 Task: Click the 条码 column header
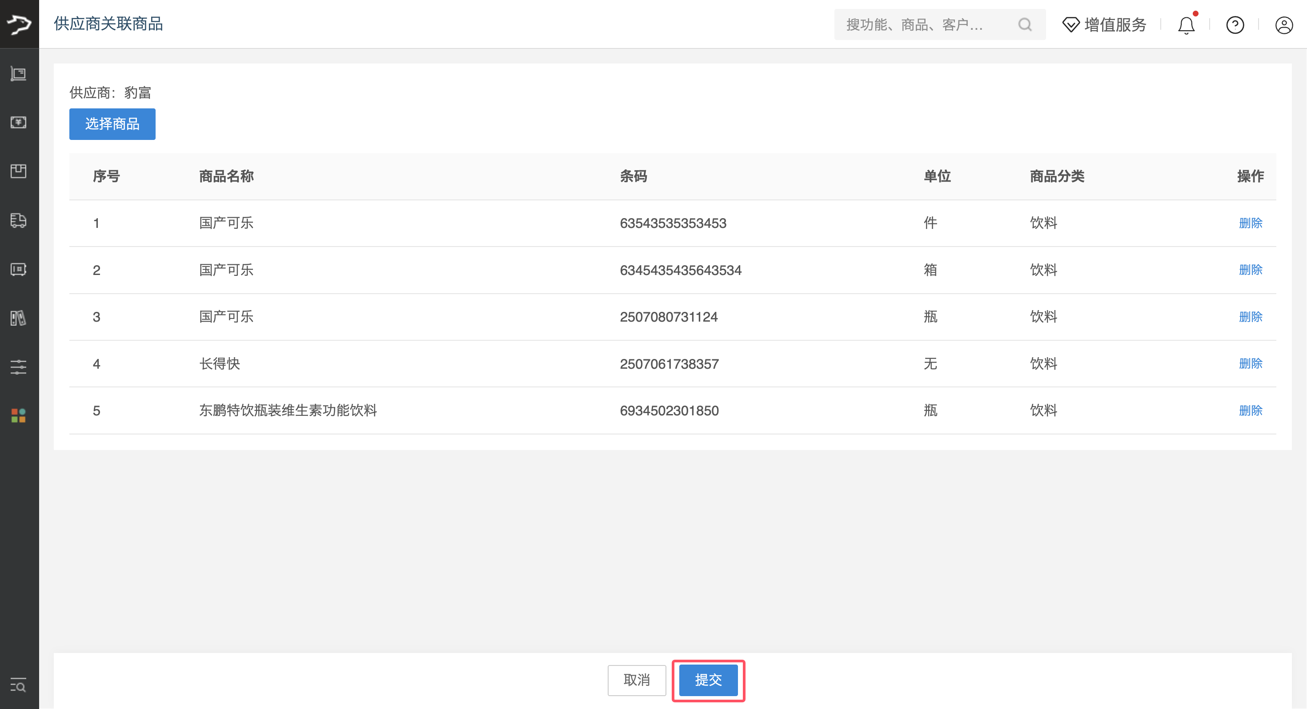click(x=633, y=176)
